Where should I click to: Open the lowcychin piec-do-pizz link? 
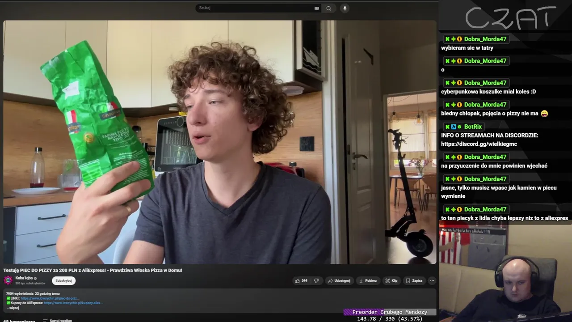click(50, 298)
